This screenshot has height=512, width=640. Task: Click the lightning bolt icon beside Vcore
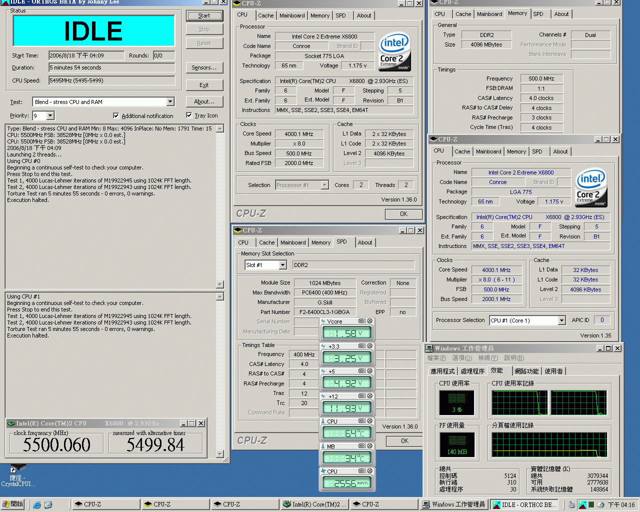click(x=323, y=321)
